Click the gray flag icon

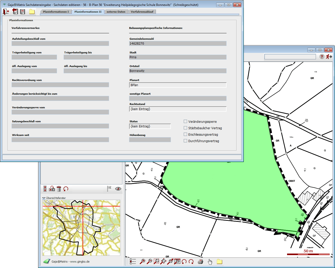(109, 189)
